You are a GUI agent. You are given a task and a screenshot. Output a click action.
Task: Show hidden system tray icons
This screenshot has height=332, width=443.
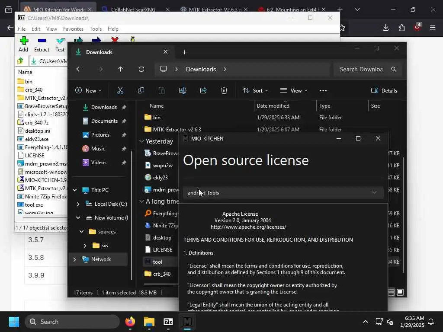click(365, 322)
